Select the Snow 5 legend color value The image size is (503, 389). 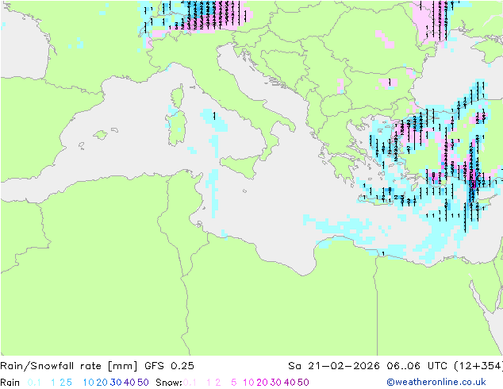click(x=234, y=383)
